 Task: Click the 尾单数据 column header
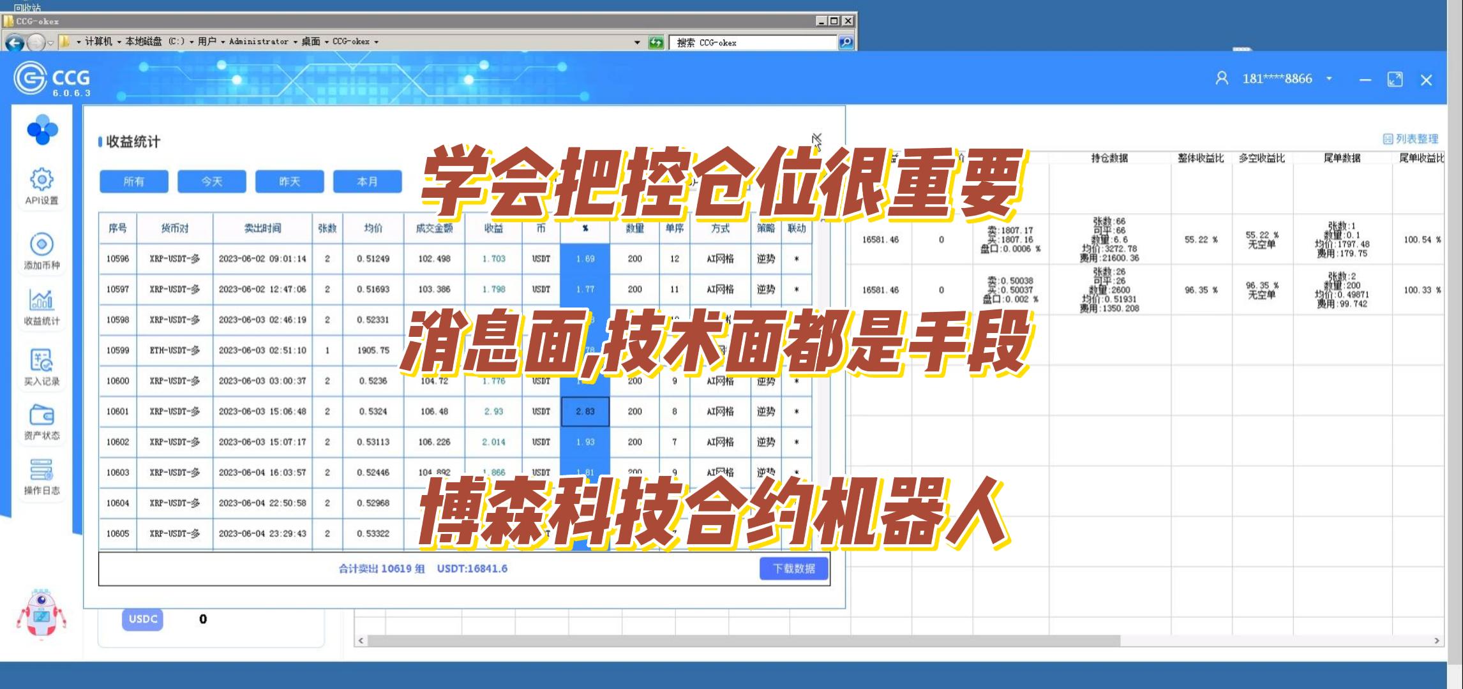click(x=1342, y=158)
